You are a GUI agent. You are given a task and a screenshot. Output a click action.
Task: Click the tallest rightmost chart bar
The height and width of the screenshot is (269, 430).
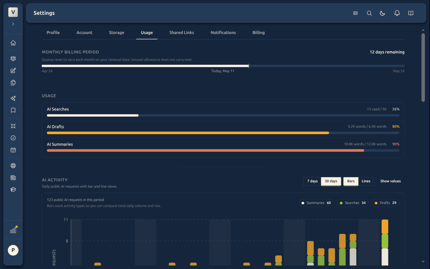385,242
